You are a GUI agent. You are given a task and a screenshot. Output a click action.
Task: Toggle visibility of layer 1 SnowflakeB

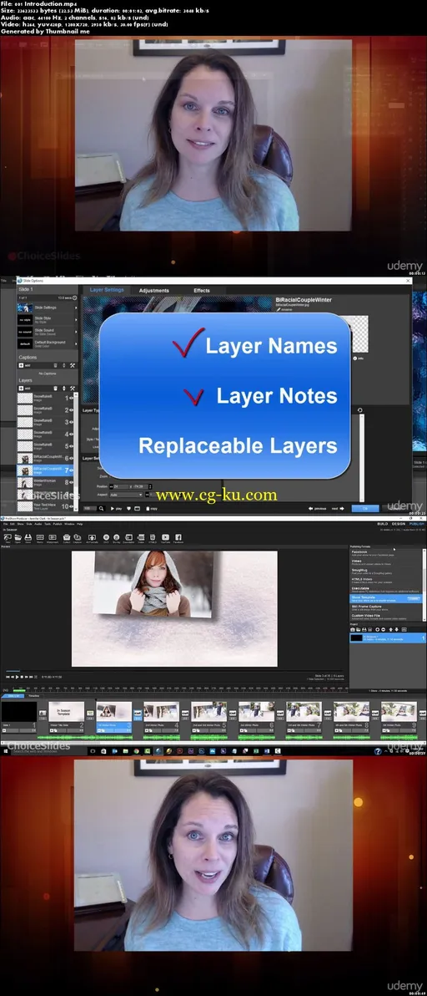[x=73, y=399]
